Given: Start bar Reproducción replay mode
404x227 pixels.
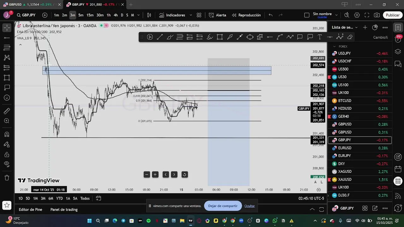Looking at the screenshot, I should [x=246, y=15].
